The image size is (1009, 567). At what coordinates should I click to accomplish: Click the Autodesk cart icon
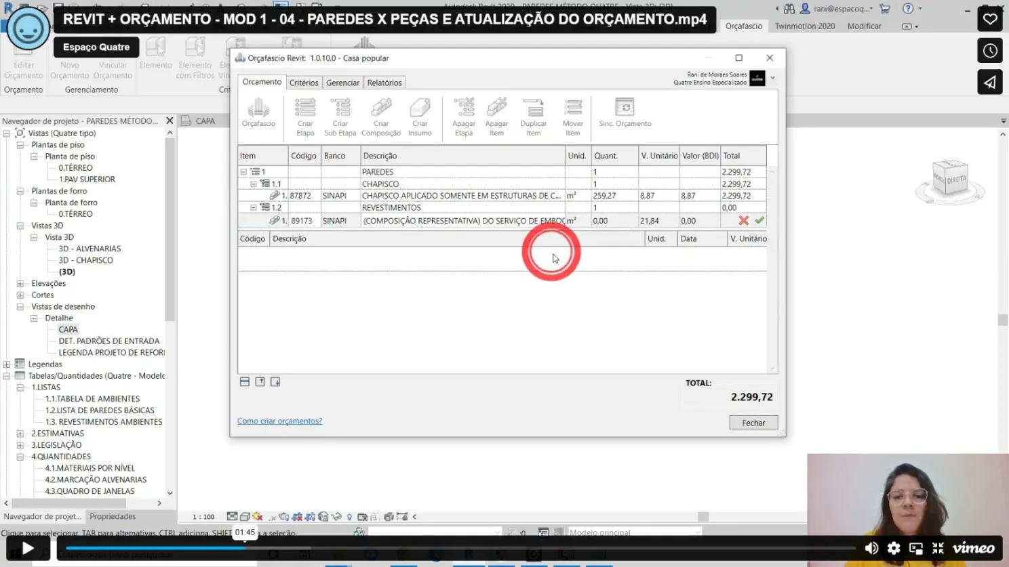pyautogui.click(x=885, y=9)
